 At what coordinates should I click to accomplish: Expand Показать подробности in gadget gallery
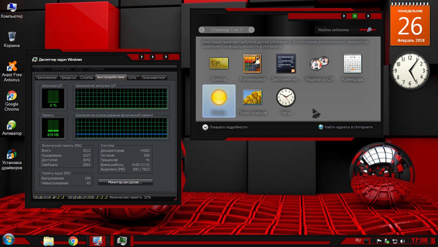[x=225, y=127]
